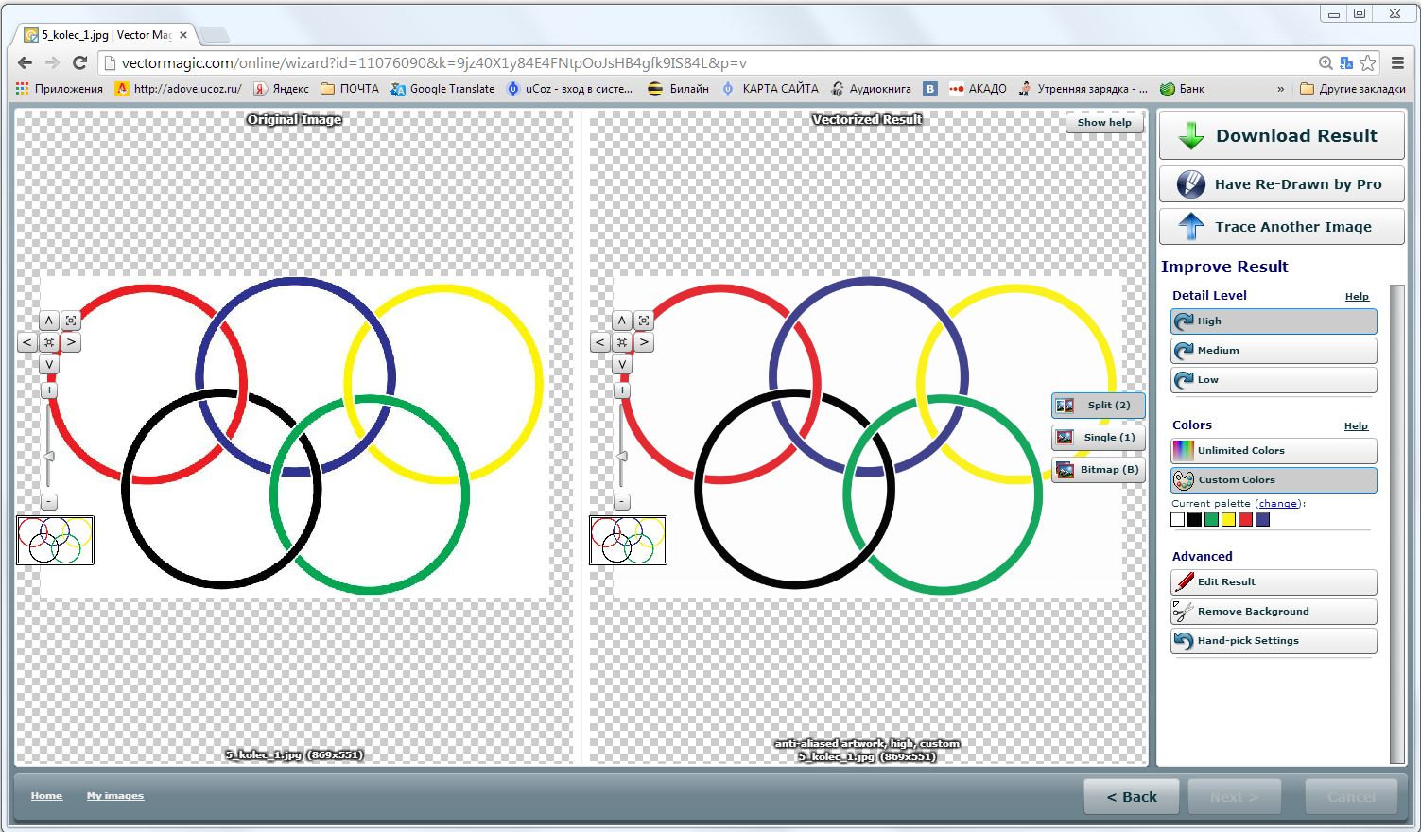Open Аудиокнига bookmark

[871, 89]
